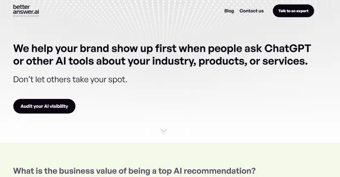Go to the Contact us page

[251, 11]
